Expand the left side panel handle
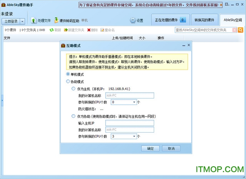This screenshot has height=179, width=246. pyautogui.click(x=2, y=100)
